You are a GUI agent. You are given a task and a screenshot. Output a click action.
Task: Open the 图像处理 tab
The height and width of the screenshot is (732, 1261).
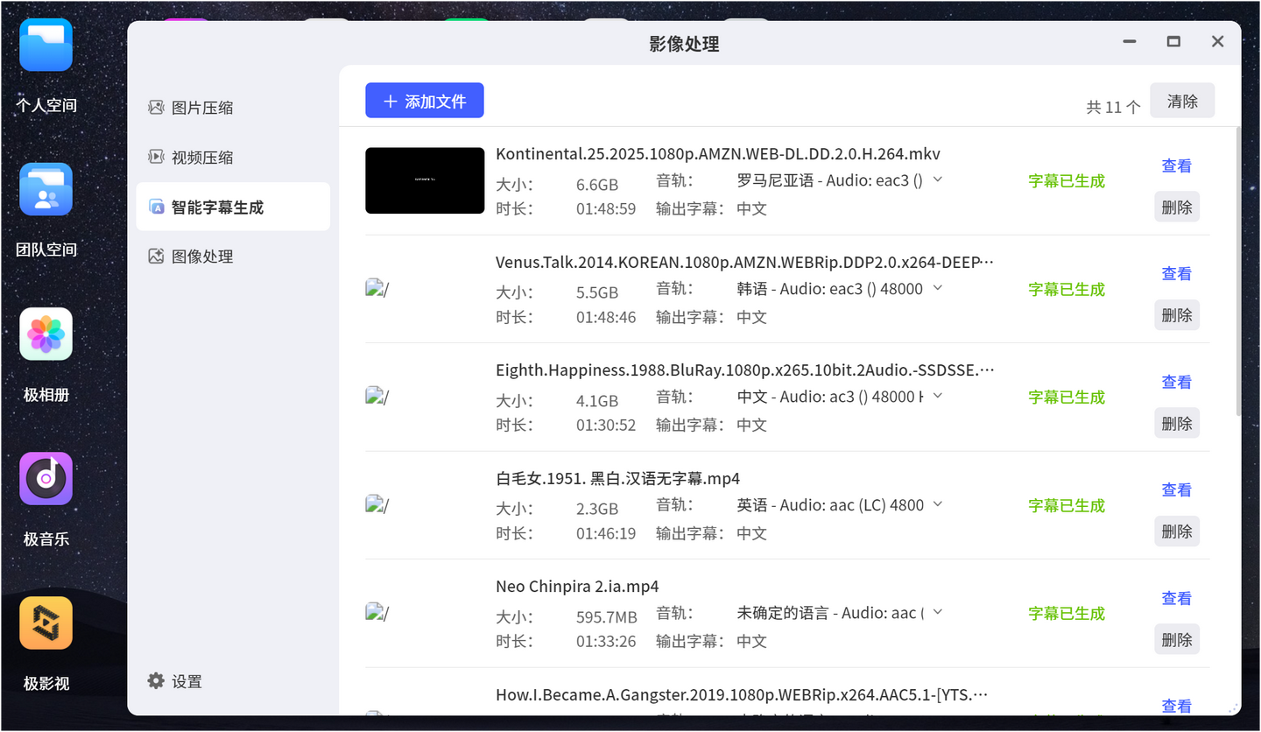(x=233, y=257)
